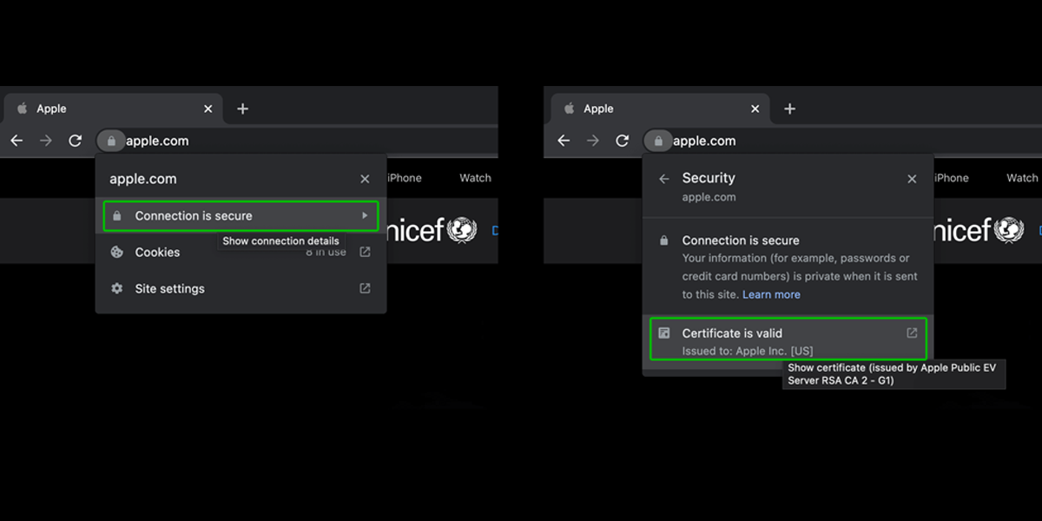Click Watch nav link in left window
The image size is (1042, 521).
coord(475,178)
